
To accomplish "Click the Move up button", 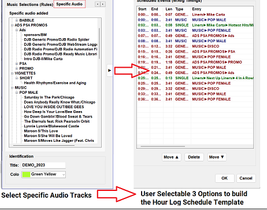I will point(171,157).
